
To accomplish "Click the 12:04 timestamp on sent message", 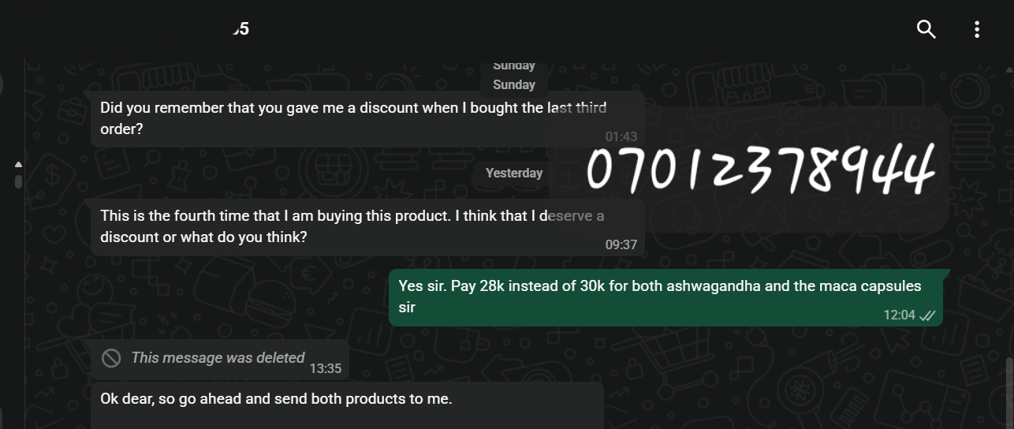I will pos(899,315).
